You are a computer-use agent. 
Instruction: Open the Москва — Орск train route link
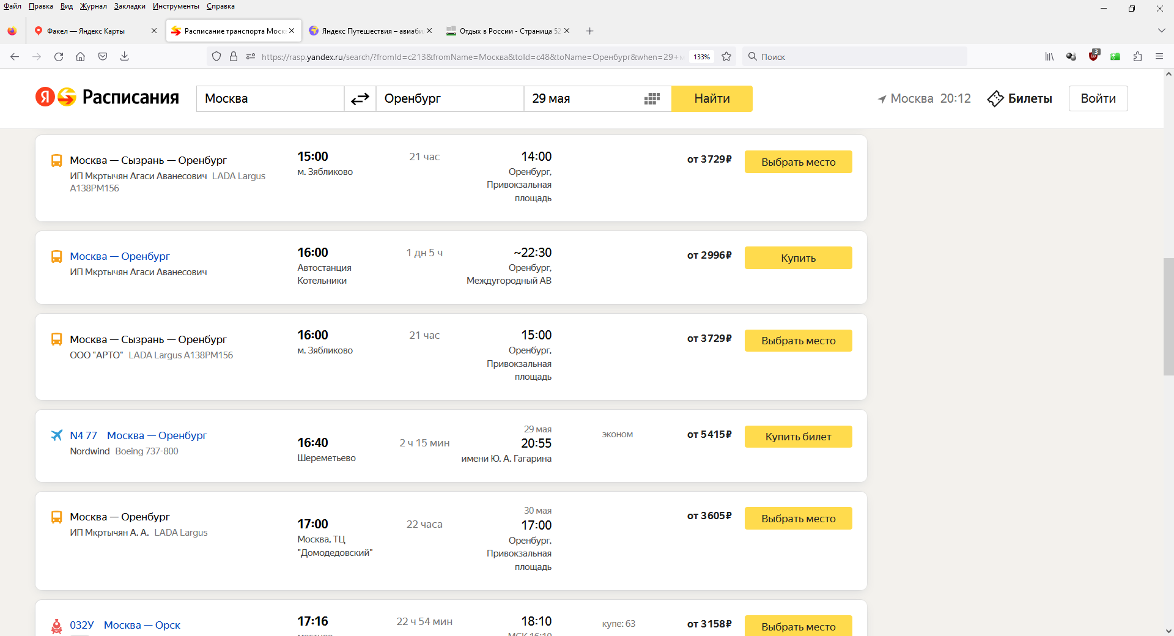point(142,625)
